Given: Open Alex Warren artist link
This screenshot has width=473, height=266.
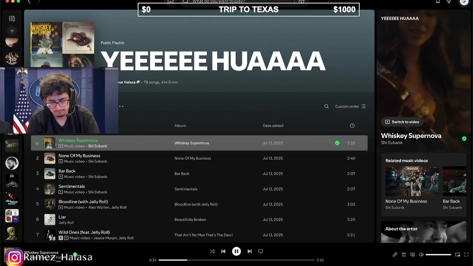Looking at the screenshot, I should coord(98,207).
